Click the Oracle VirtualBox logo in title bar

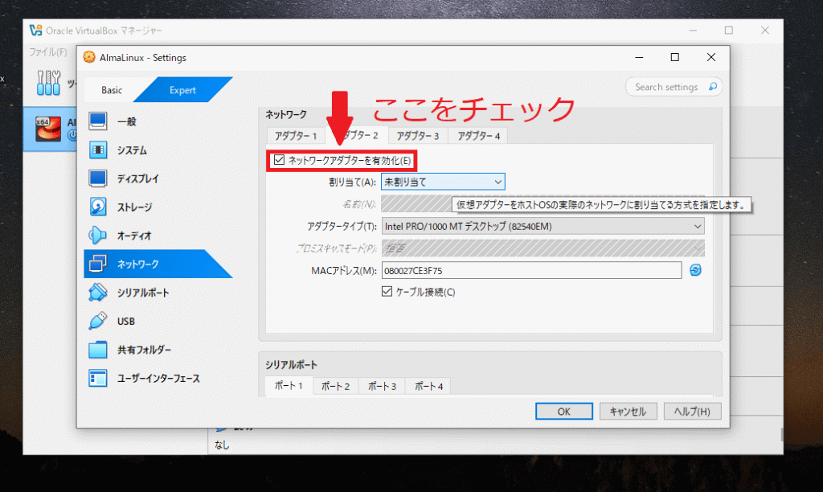[35, 31]
